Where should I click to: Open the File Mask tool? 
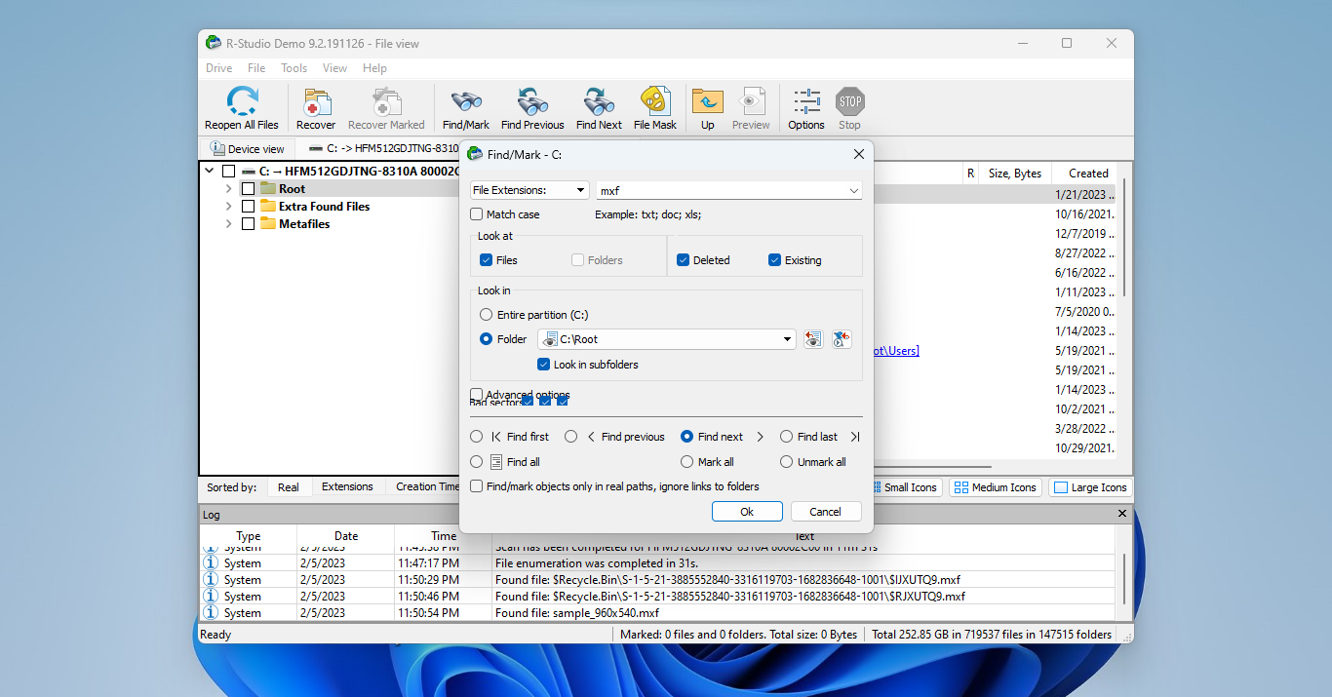[655, 101]
